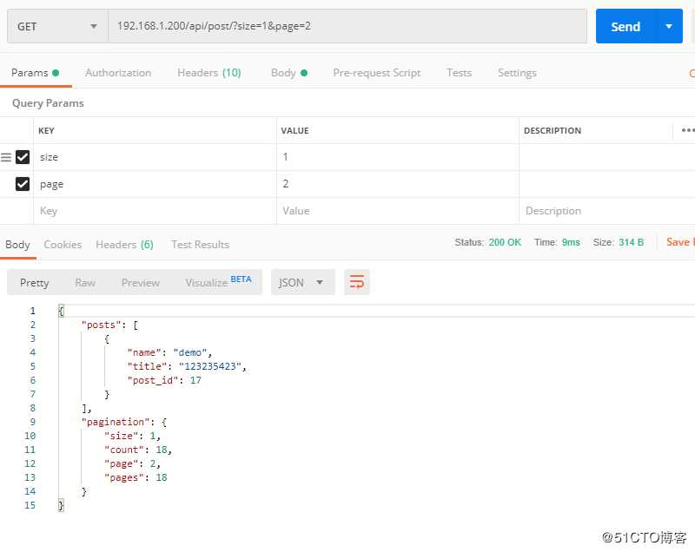This screenshot has height=552, width=695.
Task: Open the response Headers (6) tab
Action: pos(124,245)
